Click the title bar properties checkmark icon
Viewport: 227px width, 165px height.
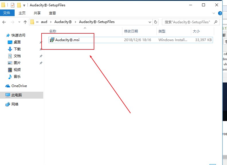point(13,5)
